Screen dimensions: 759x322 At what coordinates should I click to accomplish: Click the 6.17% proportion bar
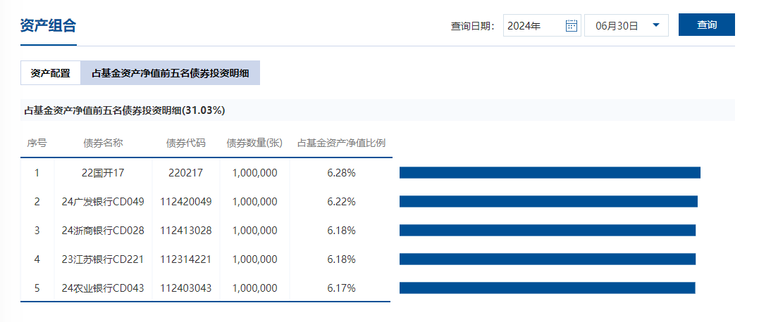[x=547, y=288]
